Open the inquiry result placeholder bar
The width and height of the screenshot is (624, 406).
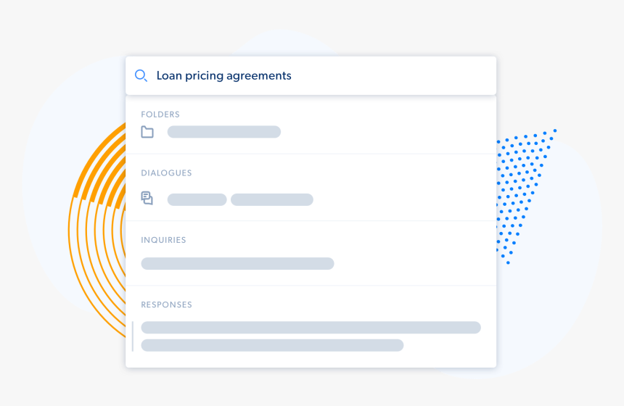(x=237, y=264)
